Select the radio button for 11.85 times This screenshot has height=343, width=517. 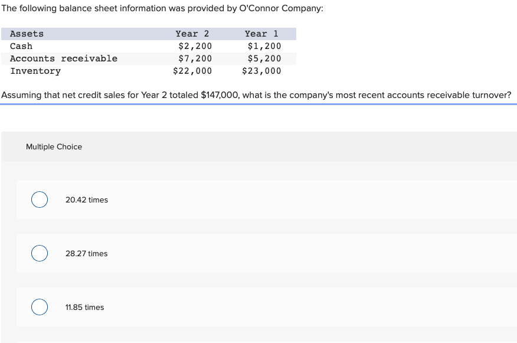tap(39, 307)
